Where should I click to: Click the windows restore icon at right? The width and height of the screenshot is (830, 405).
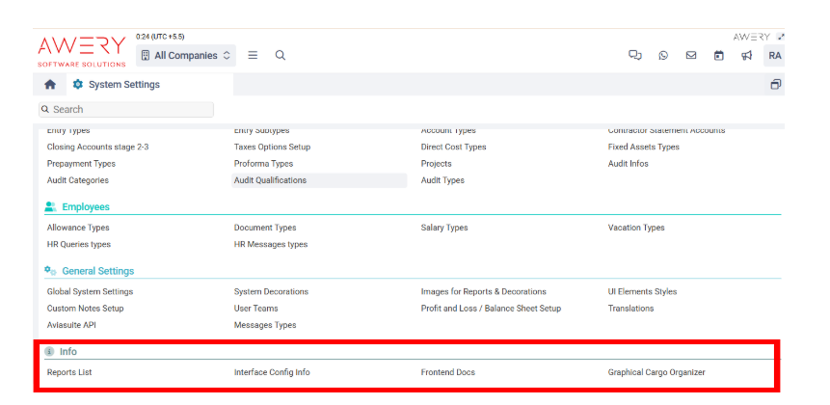point(775,85)
